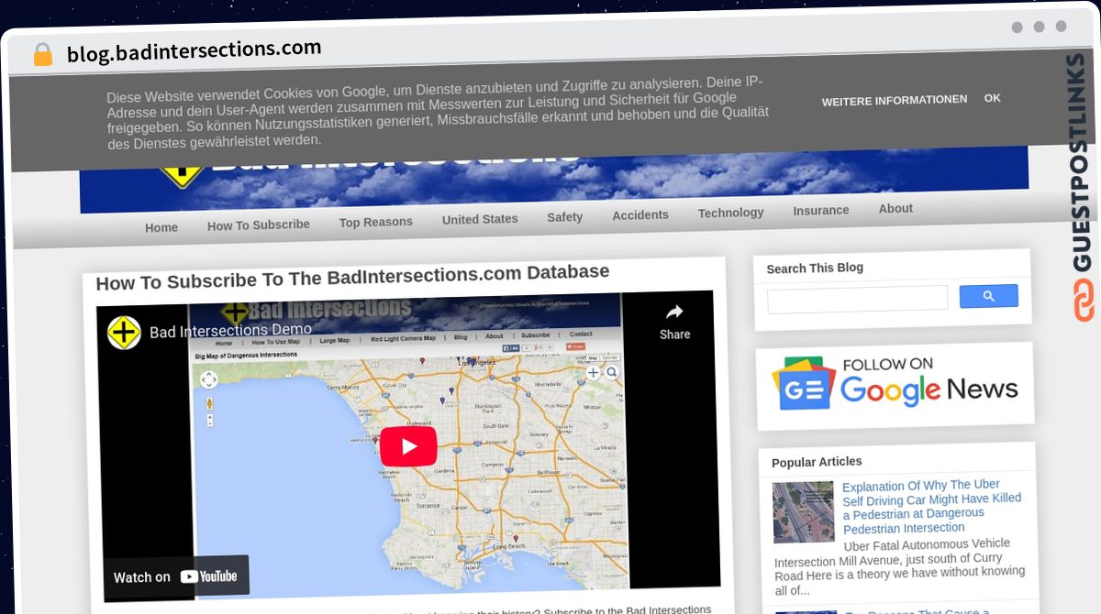This screenshot has height=614, width=1101.
Task: Click the Bad Intersections channel logo in the video
Action: pos(124,332)
